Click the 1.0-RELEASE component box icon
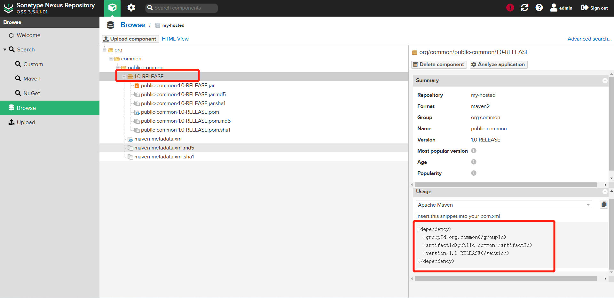The width and height of the screenshot is (614, 298). click(x=130, y=77)
